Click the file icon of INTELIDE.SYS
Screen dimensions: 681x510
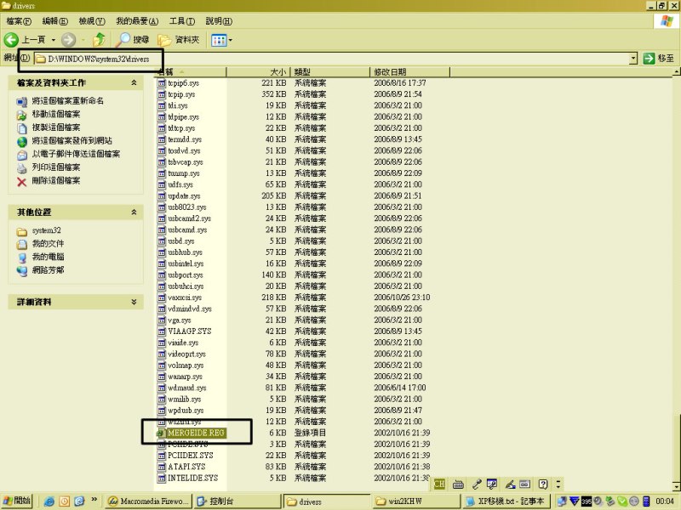[x=162, y=478]
